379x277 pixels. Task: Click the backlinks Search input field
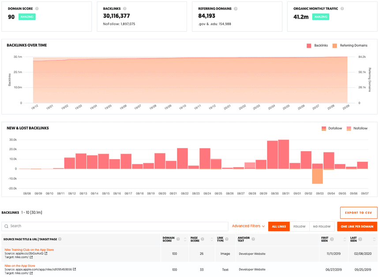coord(115,226)
